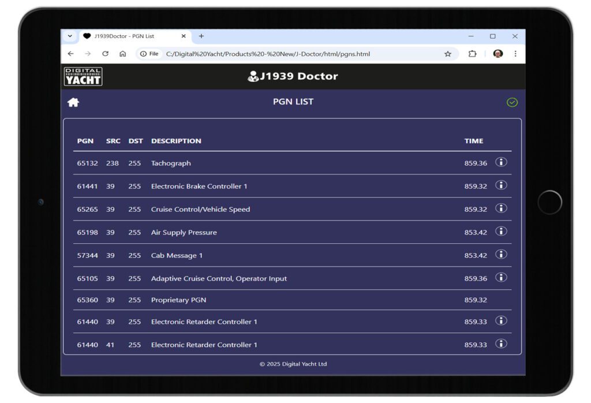Reload the page
Screen dimensions: 591x403
tap(105, 54)
